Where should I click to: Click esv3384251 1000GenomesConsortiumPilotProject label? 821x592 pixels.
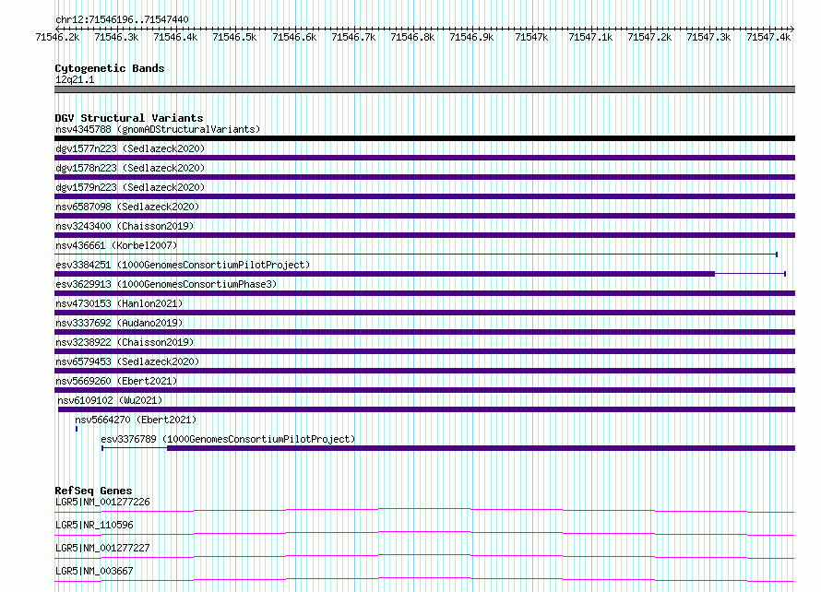(x=183, y=265)
